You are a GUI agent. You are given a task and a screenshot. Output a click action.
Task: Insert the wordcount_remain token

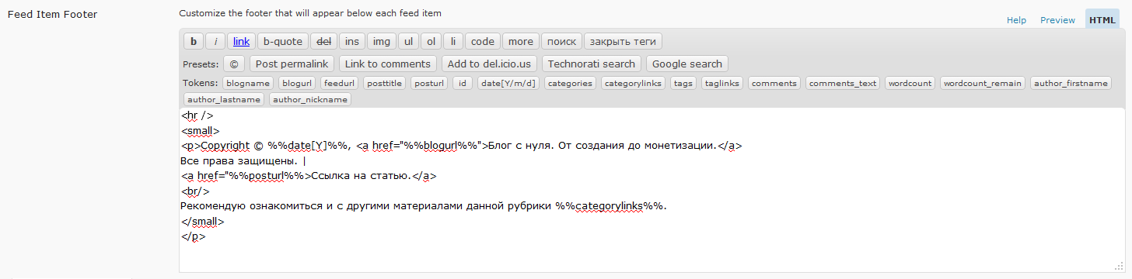coord(984,83)
